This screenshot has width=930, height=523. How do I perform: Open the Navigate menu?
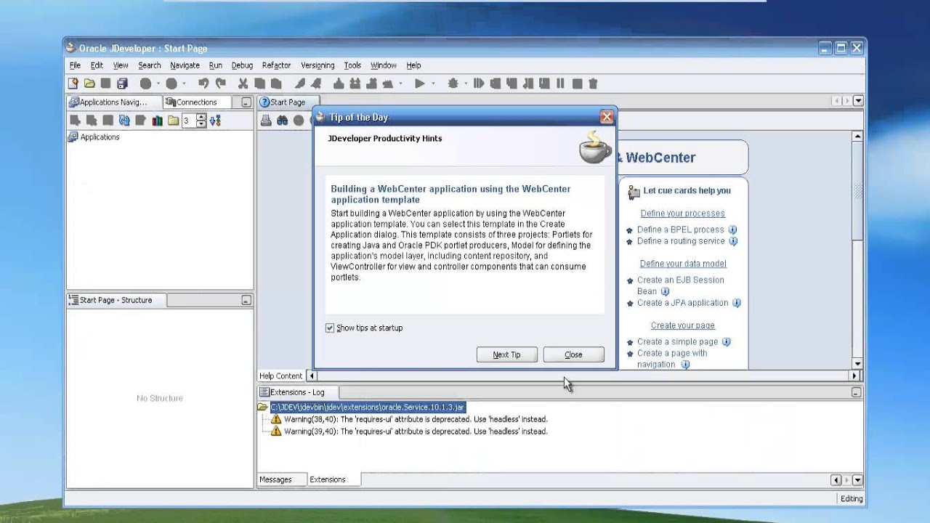point(185,65)
